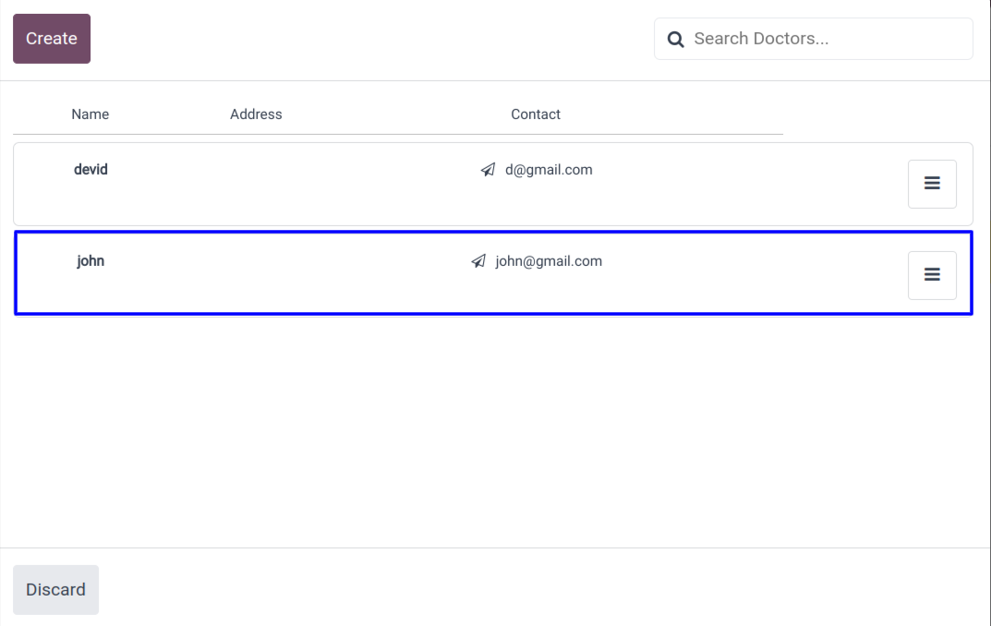Click the Contact column header
Image resolution: width=991 pixels, height=626 pixels.
pyautogui.click(x=536, y=114)
